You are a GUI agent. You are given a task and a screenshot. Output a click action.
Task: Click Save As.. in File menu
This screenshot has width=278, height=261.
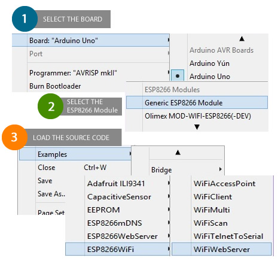[x=51, y=194]
